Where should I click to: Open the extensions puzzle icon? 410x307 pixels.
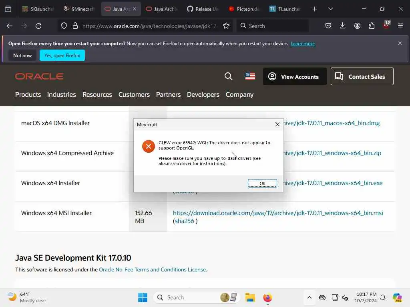(x=372, y=26)
